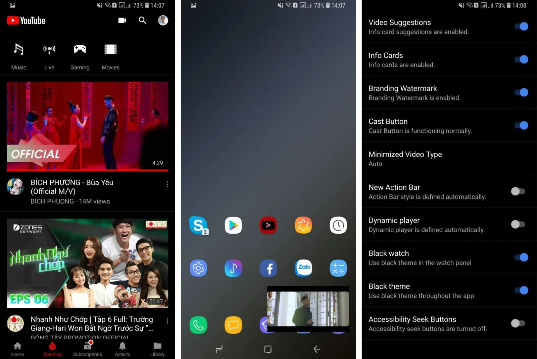
Task: Tap the recent apps navigation button
Action: pos(219,349)
